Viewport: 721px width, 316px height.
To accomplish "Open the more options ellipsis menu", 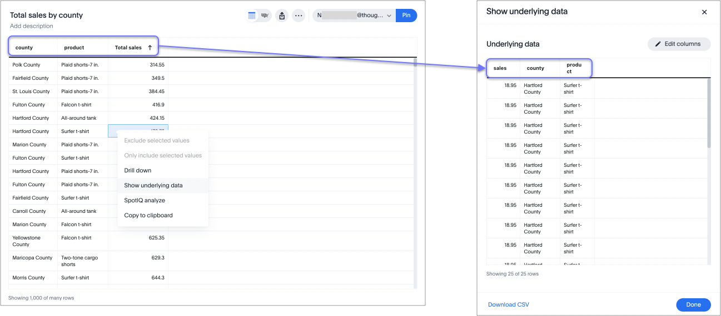I will (299, 16).
